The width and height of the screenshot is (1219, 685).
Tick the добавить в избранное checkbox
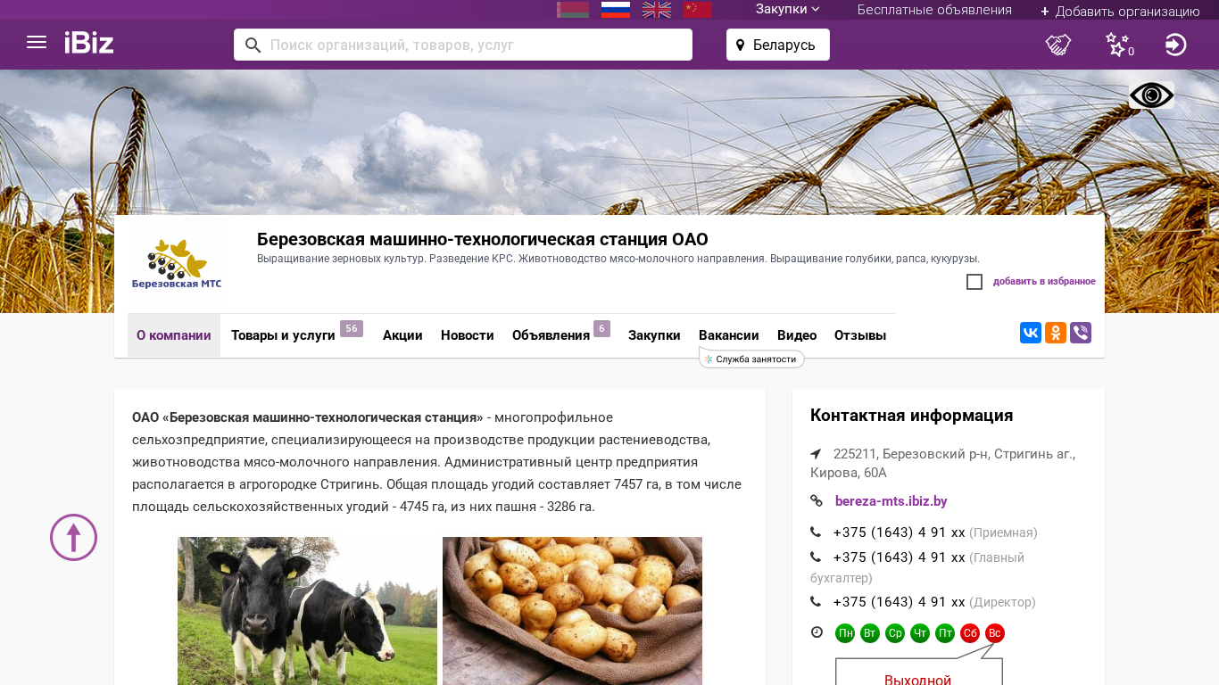pyautogui.click(x=974, y=282)
